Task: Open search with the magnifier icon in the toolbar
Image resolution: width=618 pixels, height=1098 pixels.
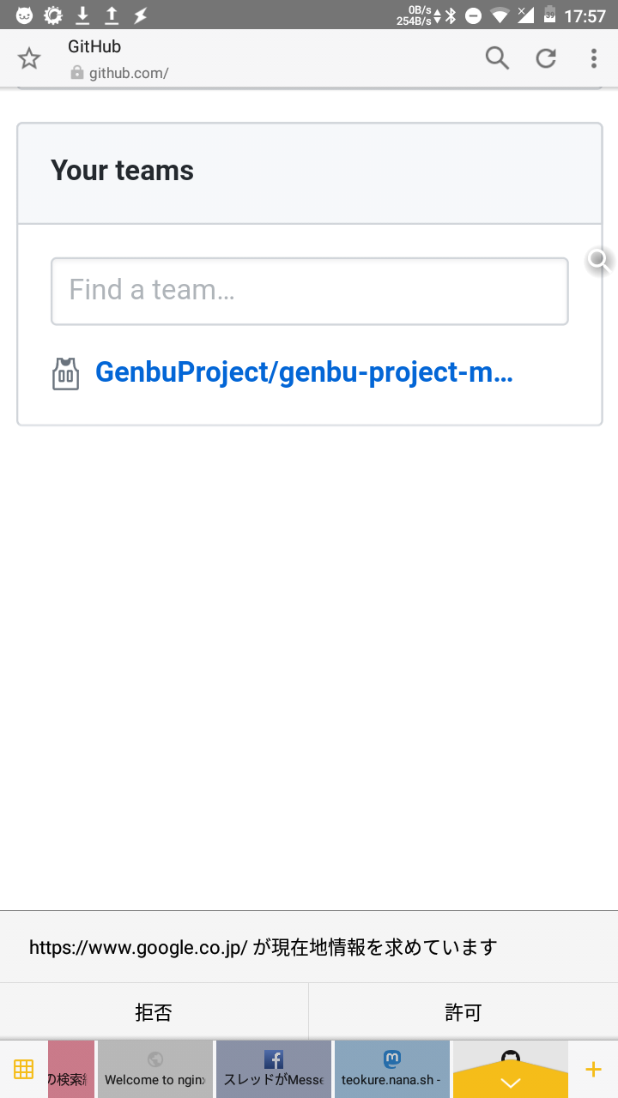Action: (497, 58)
